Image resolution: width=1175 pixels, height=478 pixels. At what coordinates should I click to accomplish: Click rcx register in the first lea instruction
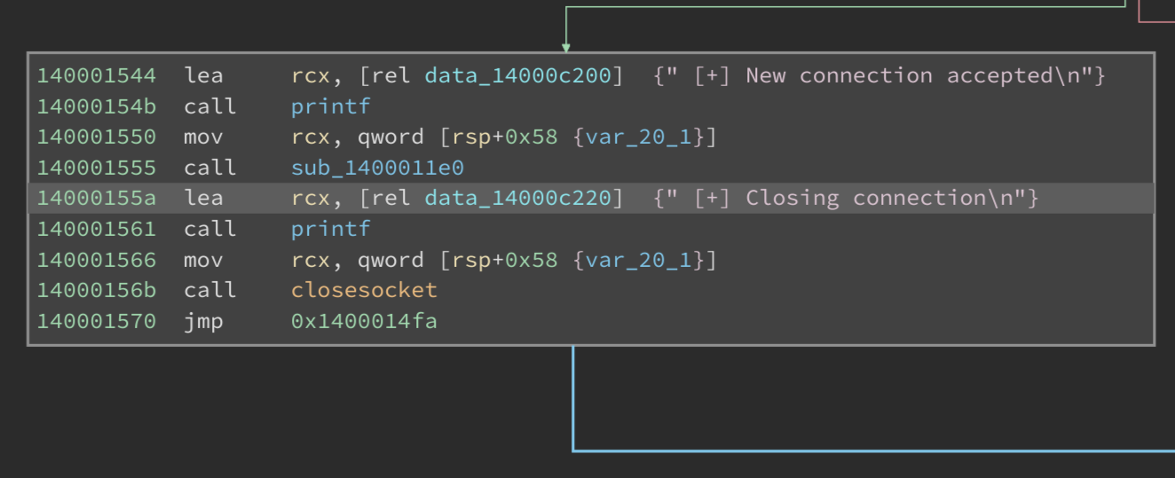[x=311, y=75]
